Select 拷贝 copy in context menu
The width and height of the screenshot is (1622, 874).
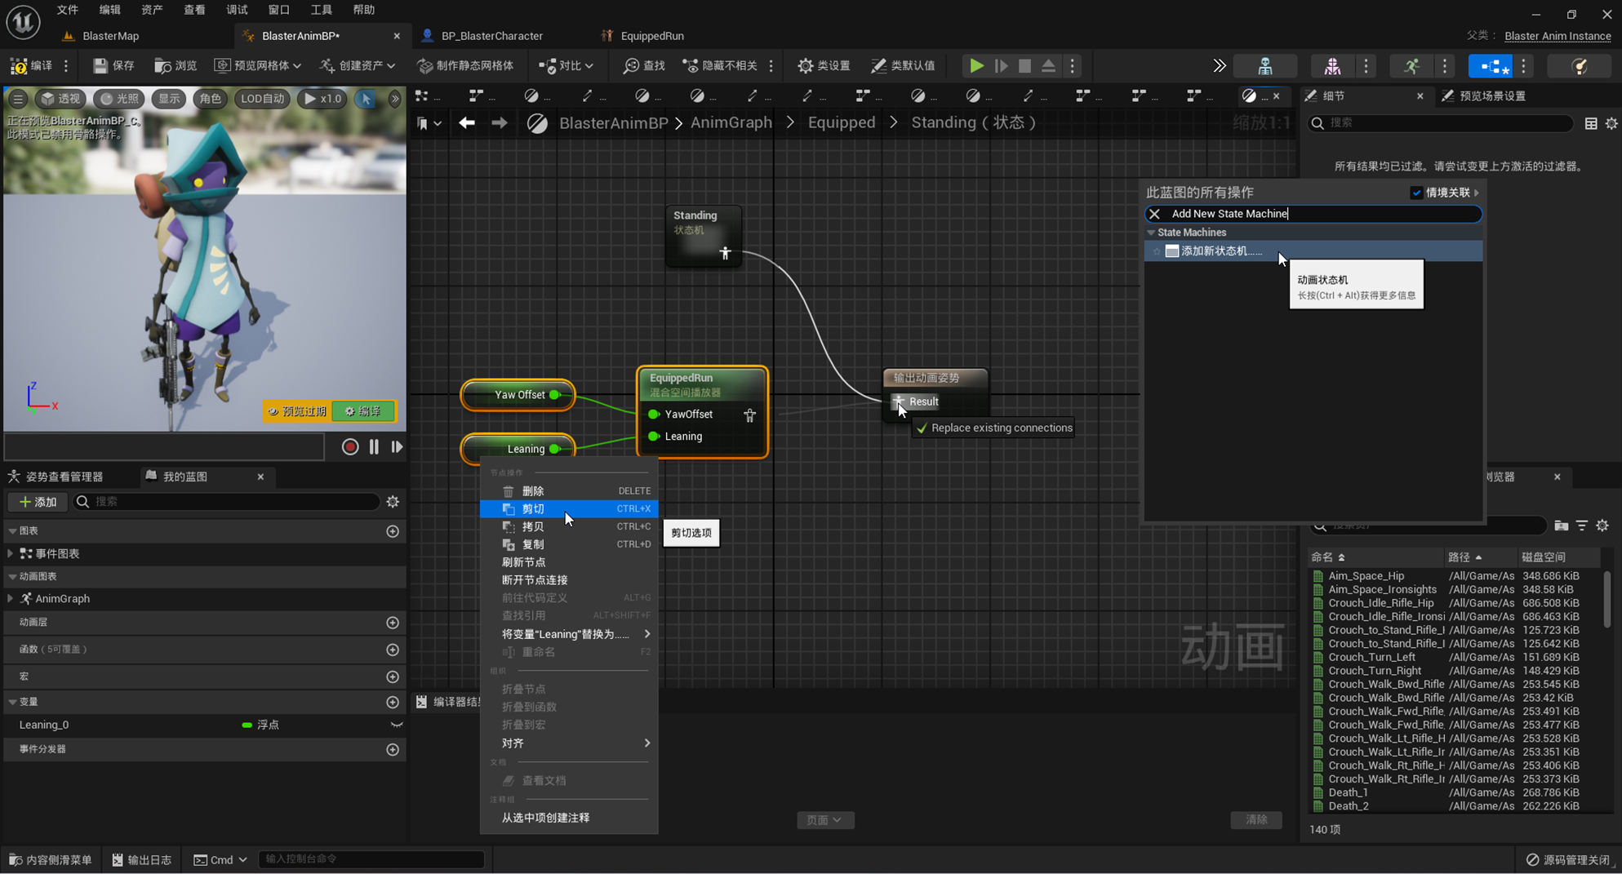pos(569,526)
